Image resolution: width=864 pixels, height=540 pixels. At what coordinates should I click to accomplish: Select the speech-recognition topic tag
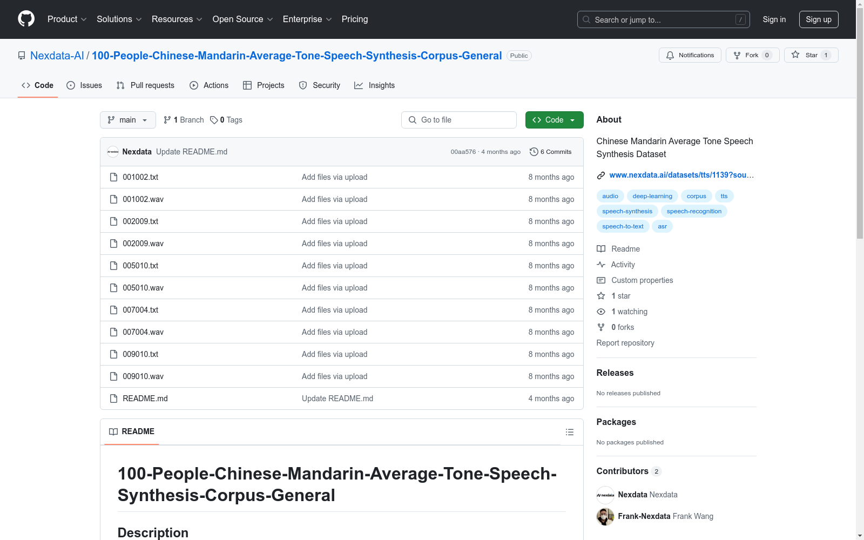coord(694,211)
